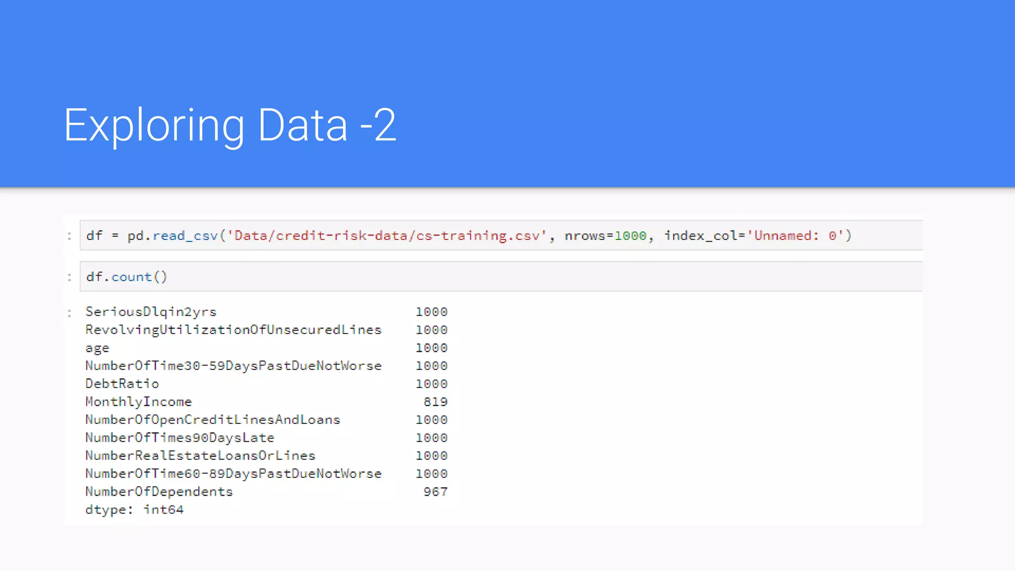
Task: Click 'NumberOfDependents' label
Action: [x=159, y=492]
